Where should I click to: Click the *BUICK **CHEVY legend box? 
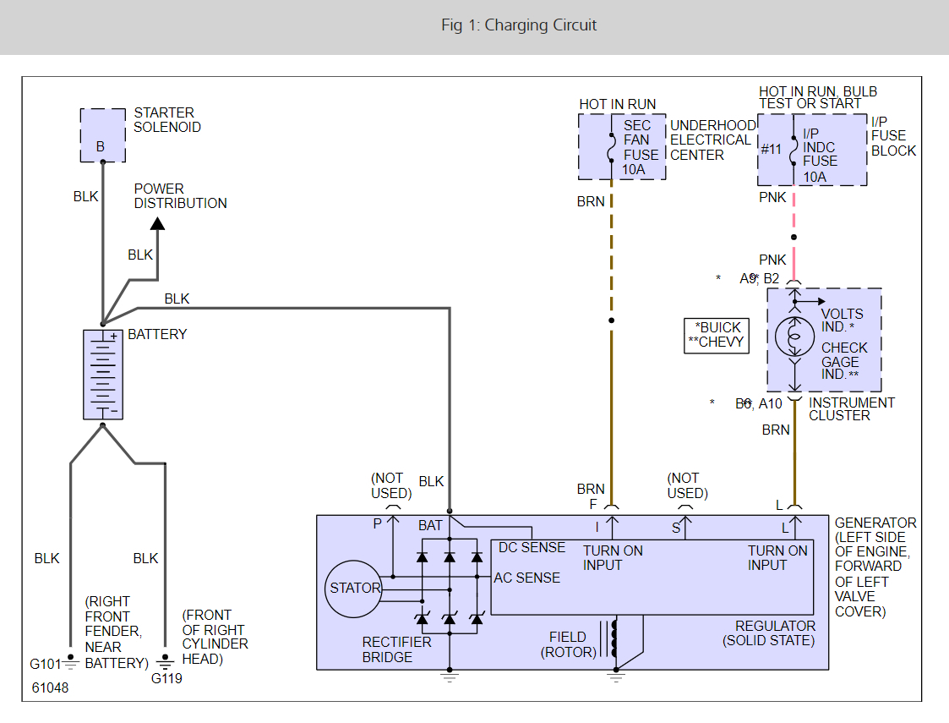pos(717,336)
